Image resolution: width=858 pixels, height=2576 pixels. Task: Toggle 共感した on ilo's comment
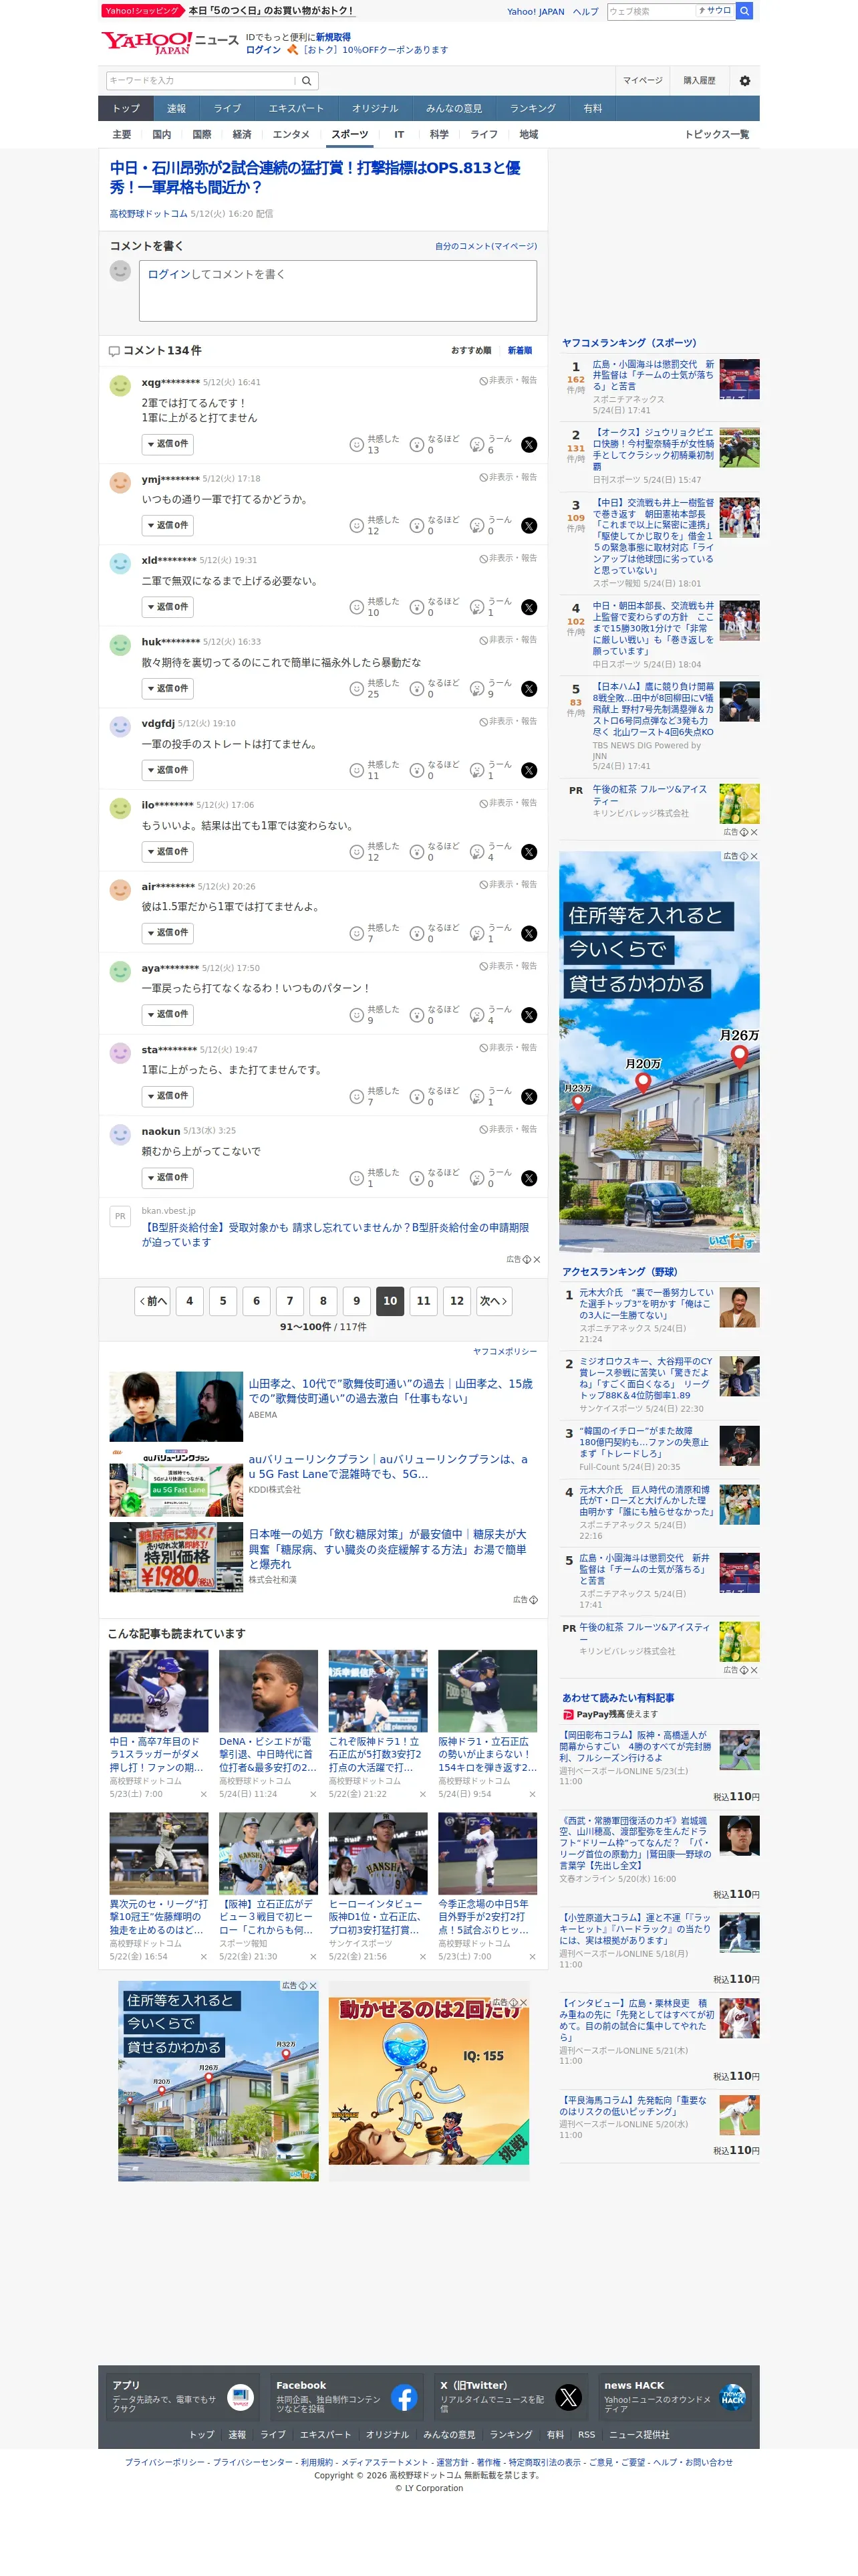tap(375, 852)
